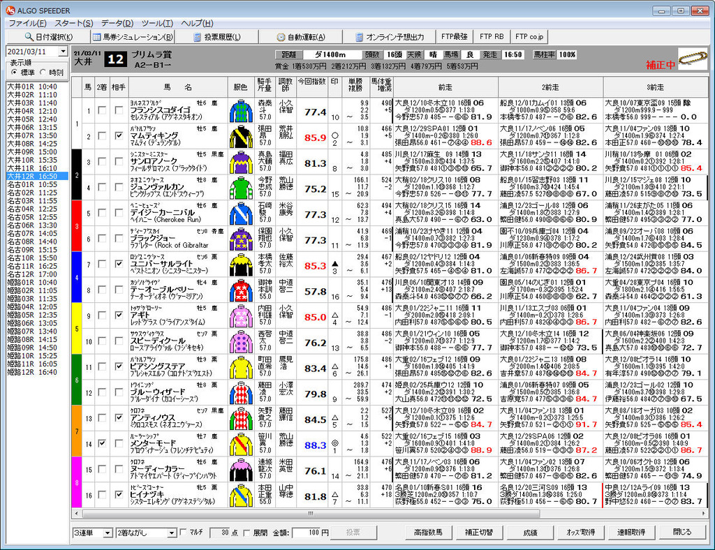Click the 前走 column header
Screen dimensions: 715x550
tap(445, 87)
